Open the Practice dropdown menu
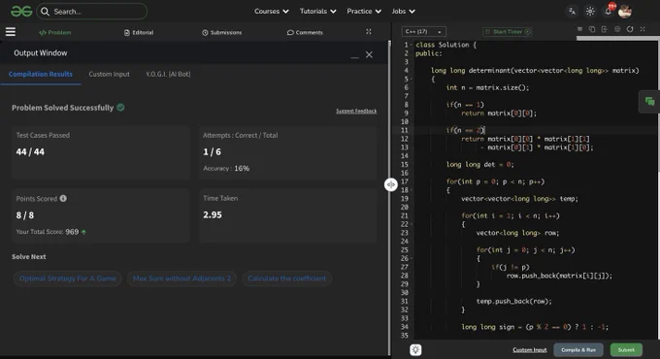660x359 pixels. 364,12
